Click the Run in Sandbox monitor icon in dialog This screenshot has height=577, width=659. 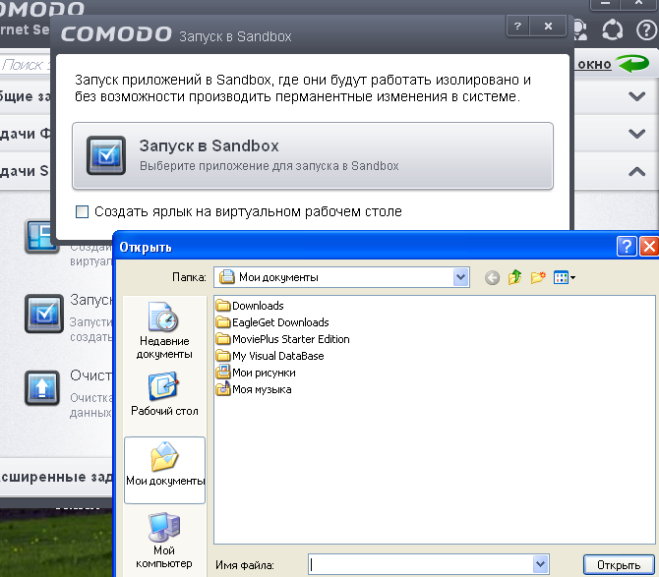[106, 155]
